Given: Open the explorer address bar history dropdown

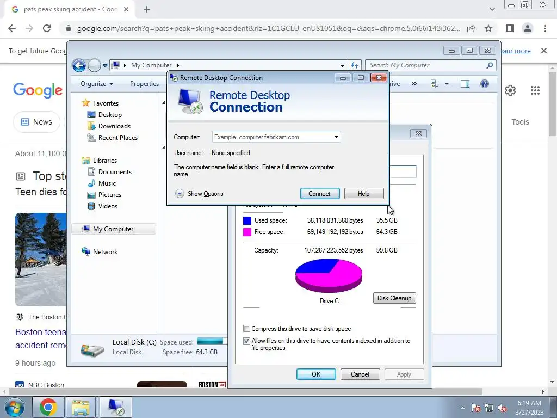Looking at the screenshot, I should coord(342,65).
